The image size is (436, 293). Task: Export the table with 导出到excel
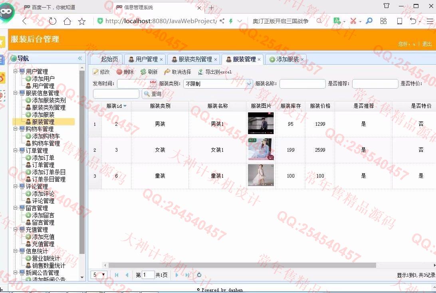(x=215, y=72)
